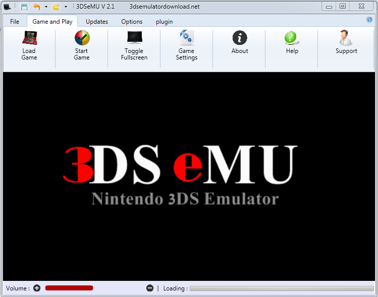The image size is (378, 297).
Task: Select the Game and Play tab
Action: coord(52,22)
